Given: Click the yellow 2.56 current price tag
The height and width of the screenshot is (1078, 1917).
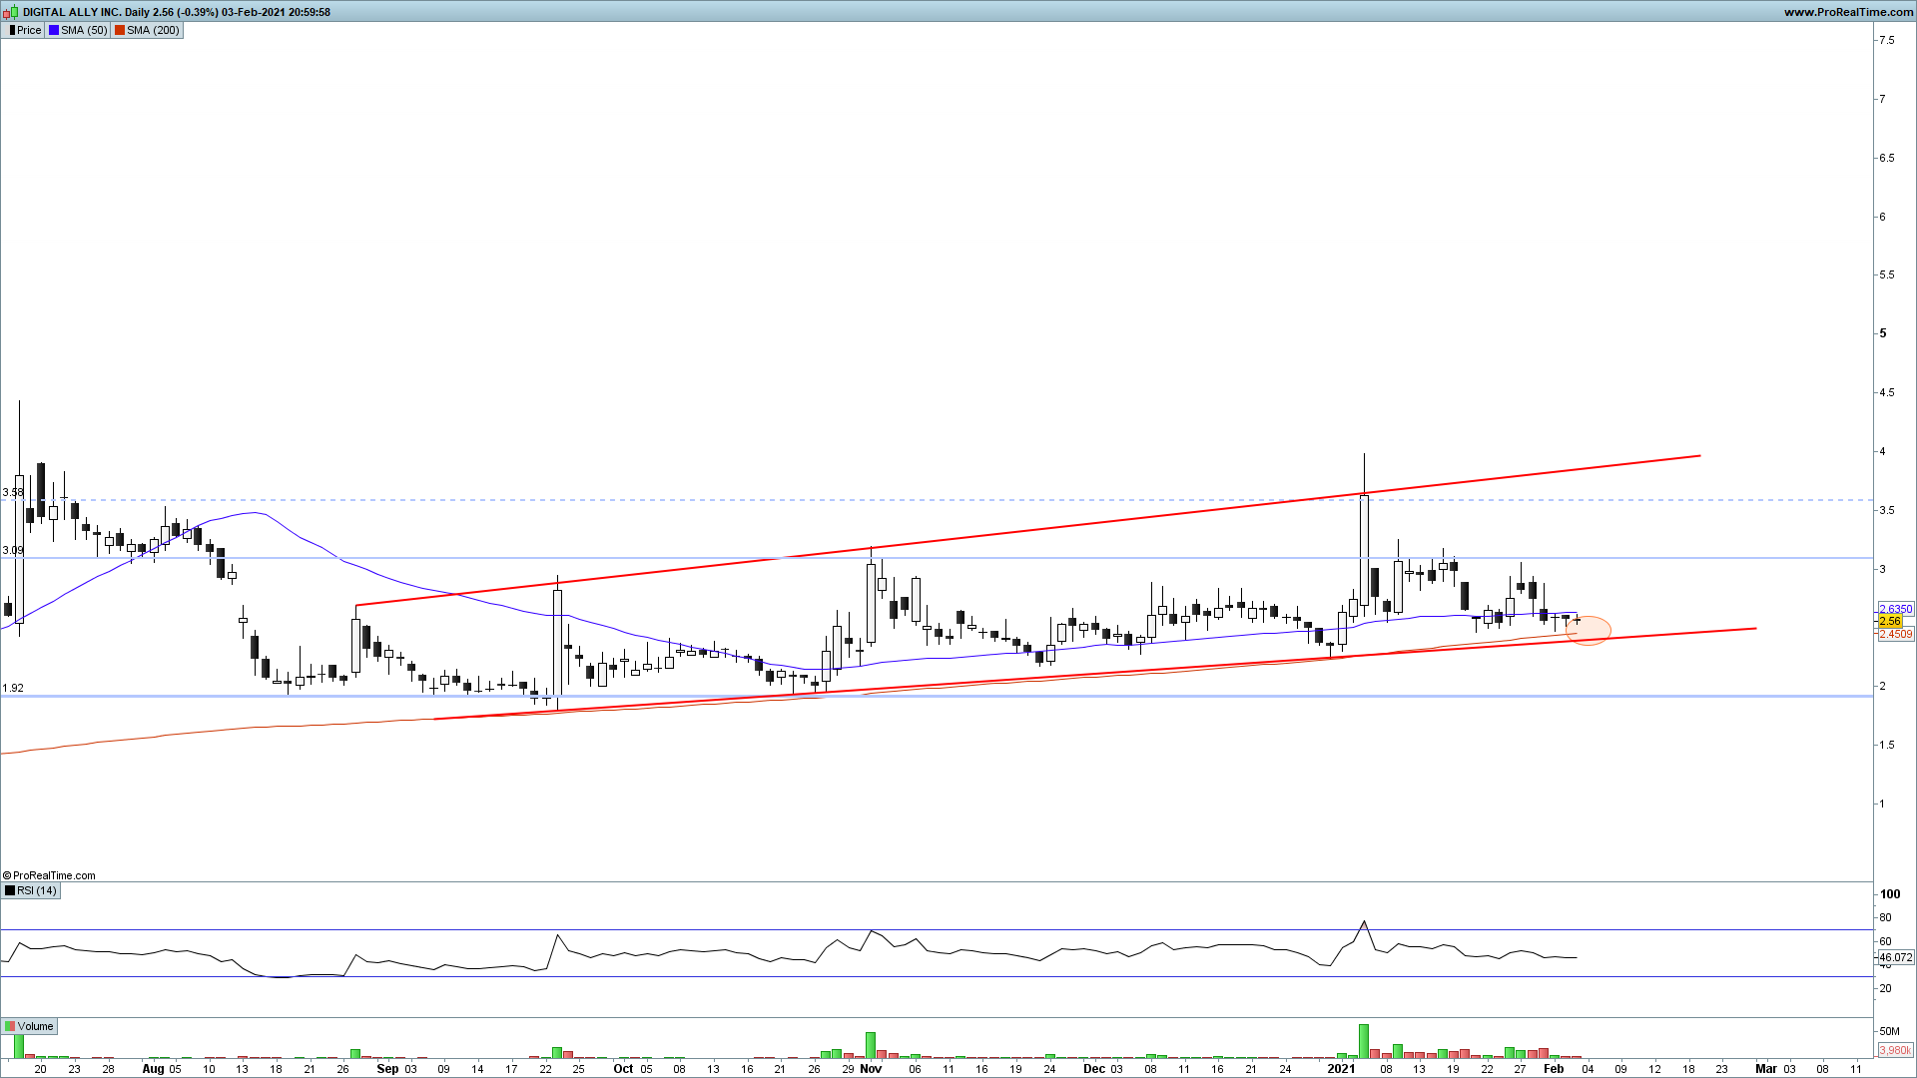Looking at the screenshot, I should click(1890, 621).
